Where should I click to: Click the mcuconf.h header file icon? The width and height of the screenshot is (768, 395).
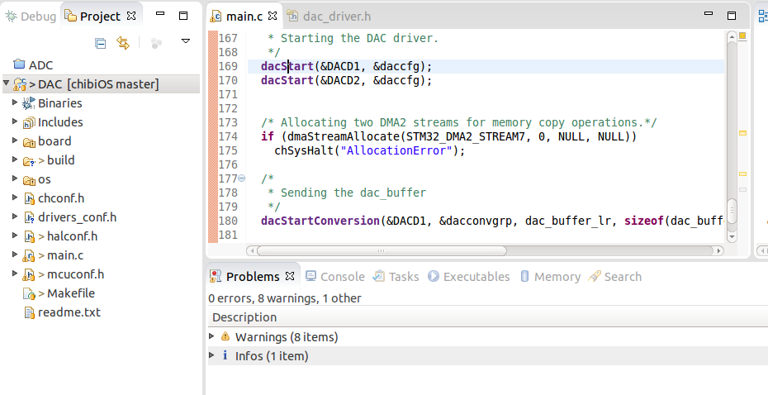[29, 274]
